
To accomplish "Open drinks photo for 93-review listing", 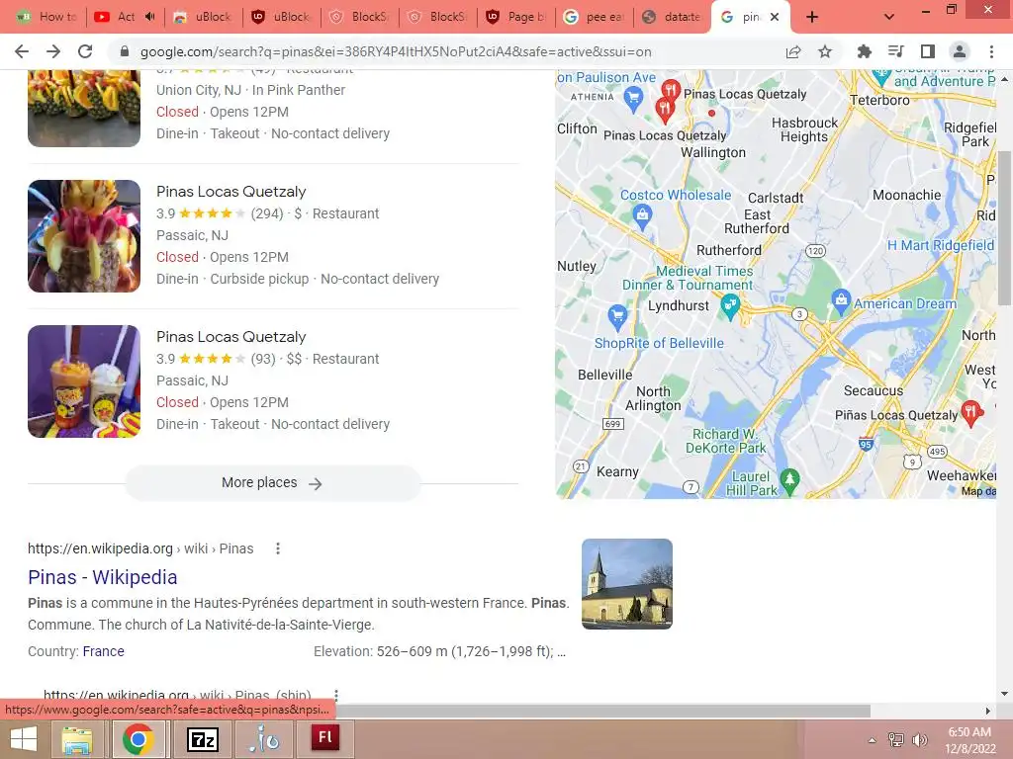I will click(x=84, y=381).
